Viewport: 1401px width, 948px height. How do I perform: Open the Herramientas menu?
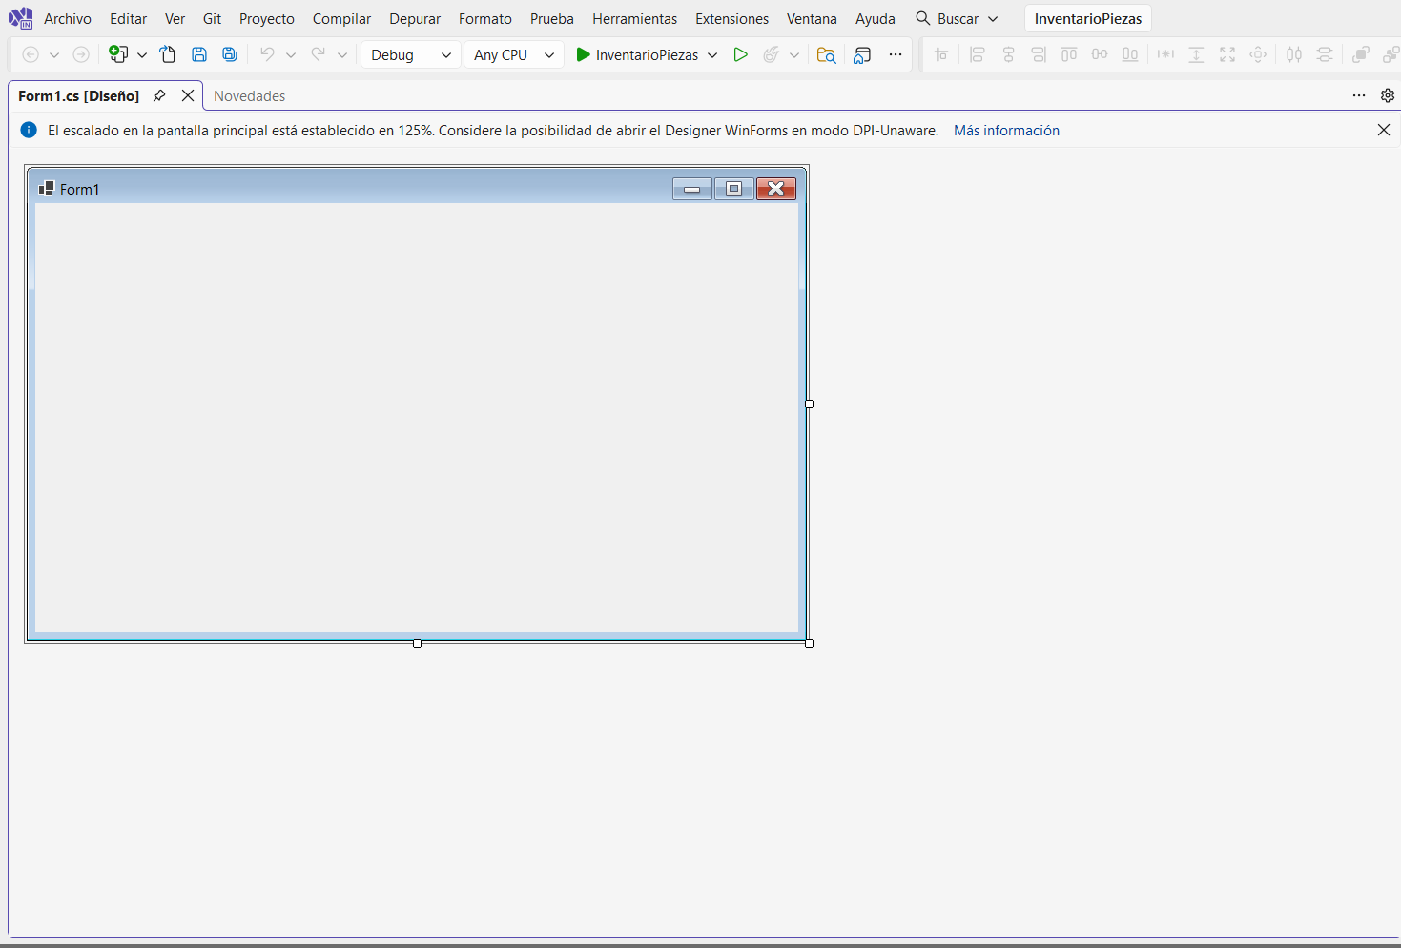[634, 19]
